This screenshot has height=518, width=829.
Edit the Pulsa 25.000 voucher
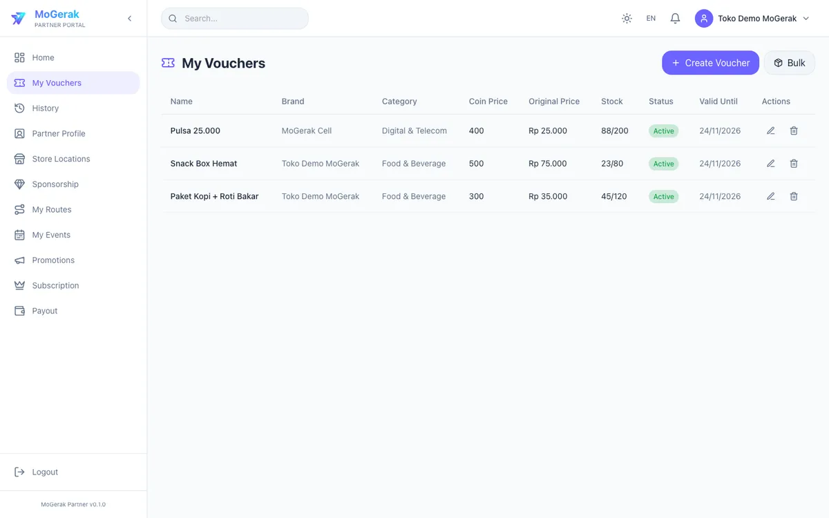pos(771,131)
